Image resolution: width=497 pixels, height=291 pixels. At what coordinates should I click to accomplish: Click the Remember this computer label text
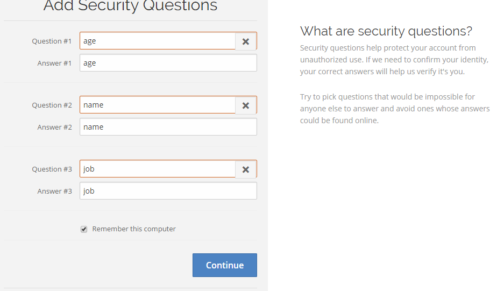[x=134, y=229]
